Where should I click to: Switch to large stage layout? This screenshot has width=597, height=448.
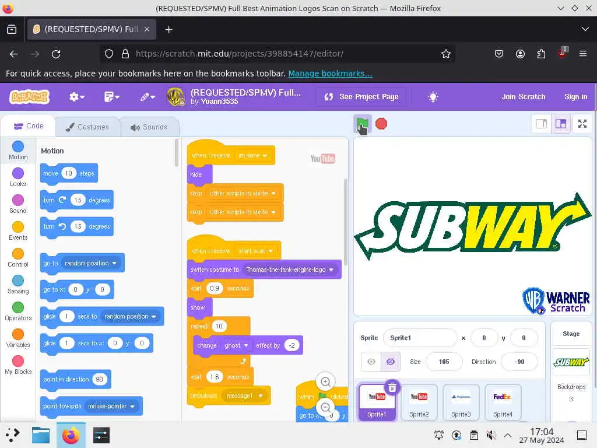pyautogui.click(x=561, y=124)
